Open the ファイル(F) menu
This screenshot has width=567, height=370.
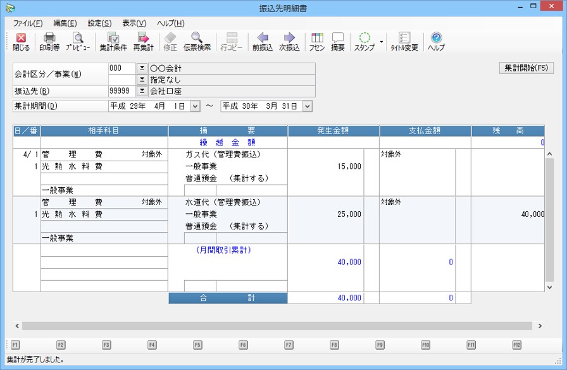[28, 23]
